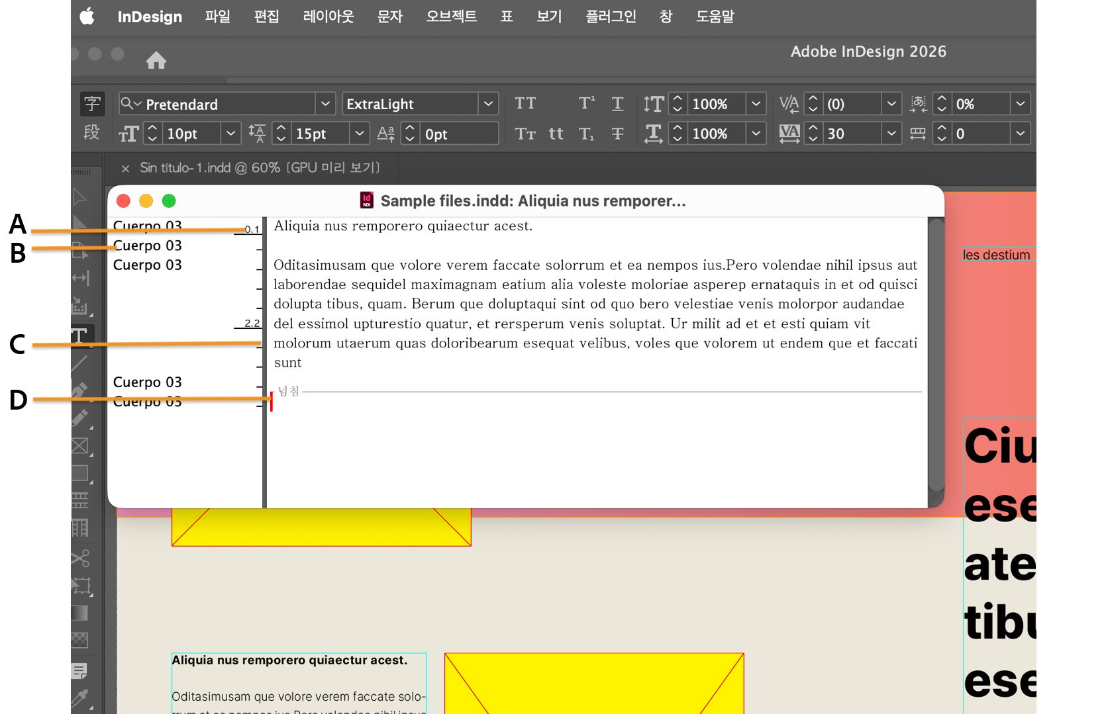
Task: Open the 10pt font size dropdown
Action: tap(230, 134)
